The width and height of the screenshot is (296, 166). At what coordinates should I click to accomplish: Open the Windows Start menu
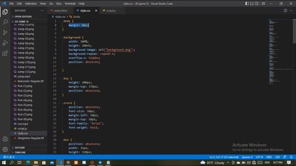4,162
